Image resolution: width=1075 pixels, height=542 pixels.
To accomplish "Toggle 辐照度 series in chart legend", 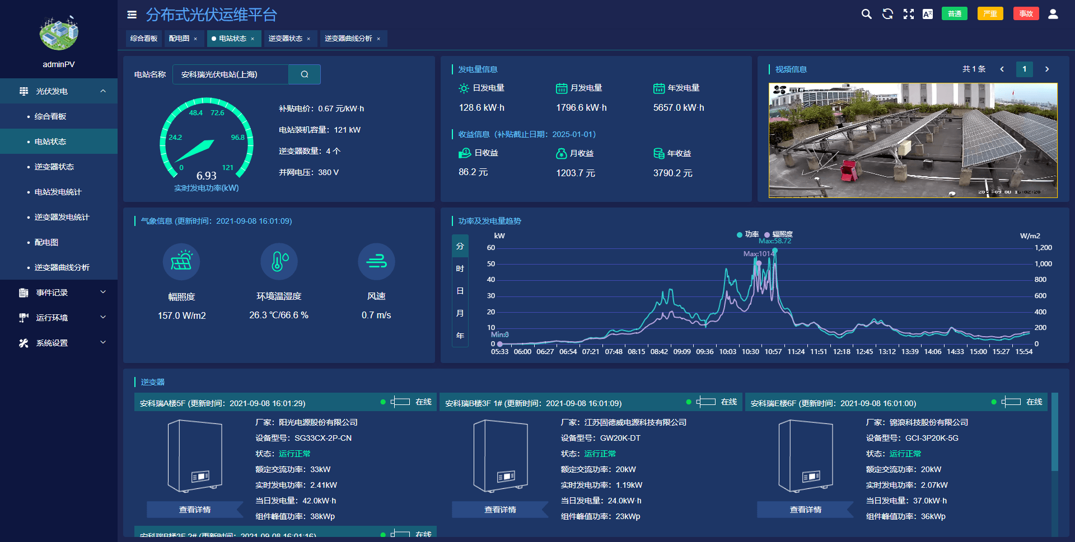I will click(779, 234).
